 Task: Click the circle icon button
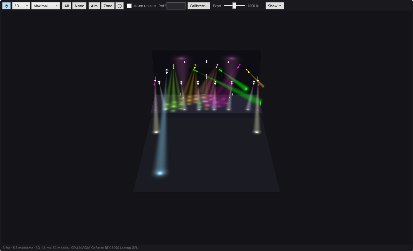coord(120,6)
